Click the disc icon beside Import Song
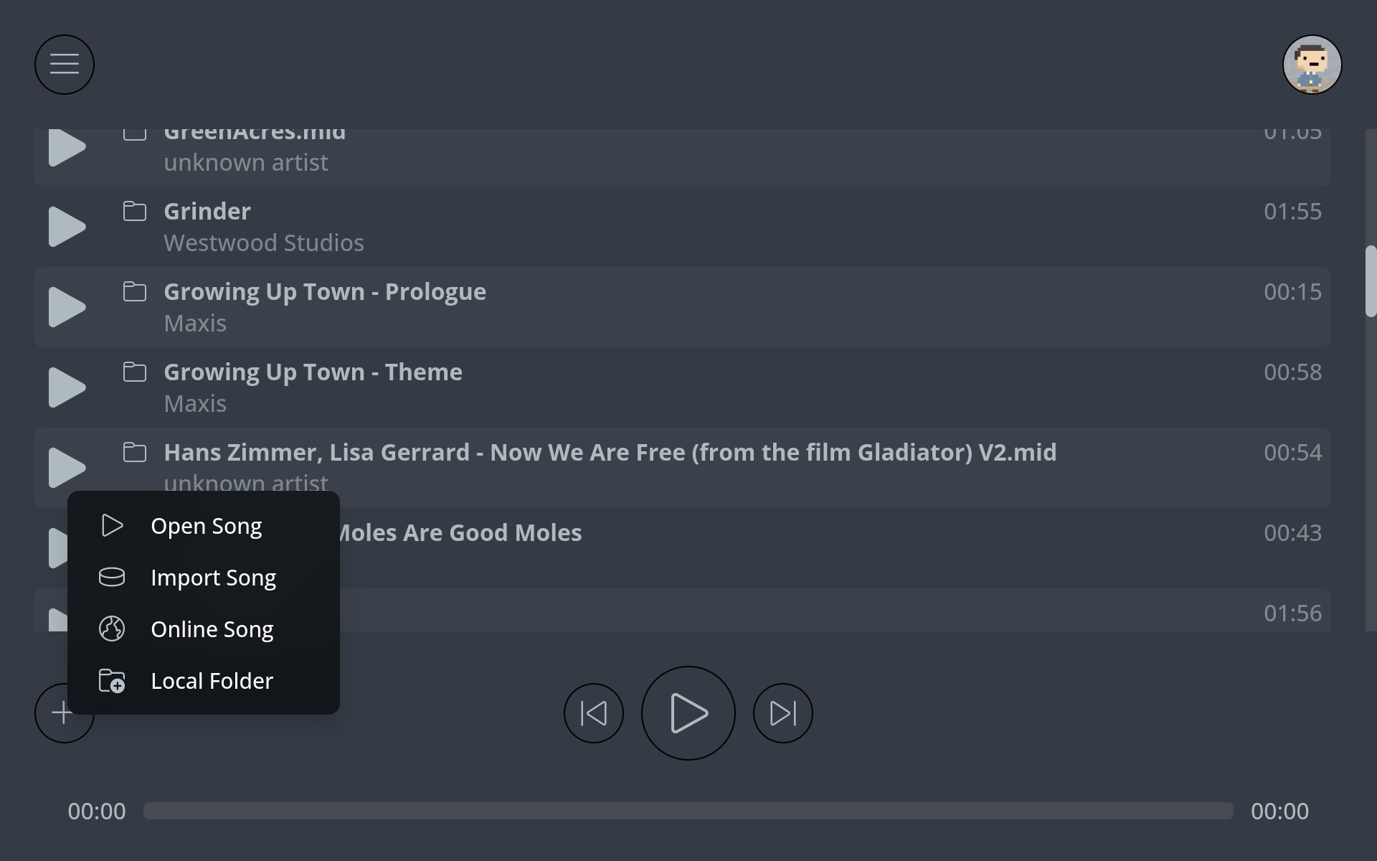The width and height of the screenshot is (1377, 861). (112, 577)
